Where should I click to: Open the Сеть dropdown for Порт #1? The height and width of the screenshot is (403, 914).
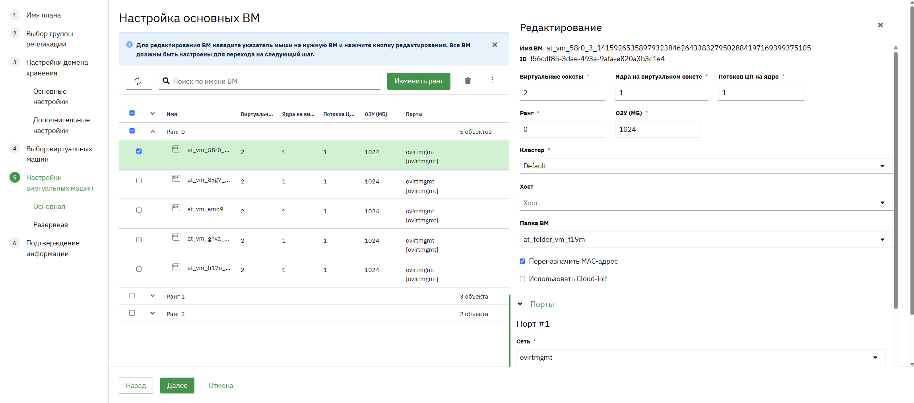[701, 357]
